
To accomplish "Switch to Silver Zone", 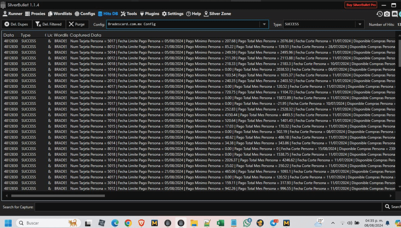I will [x=217, y=14].
